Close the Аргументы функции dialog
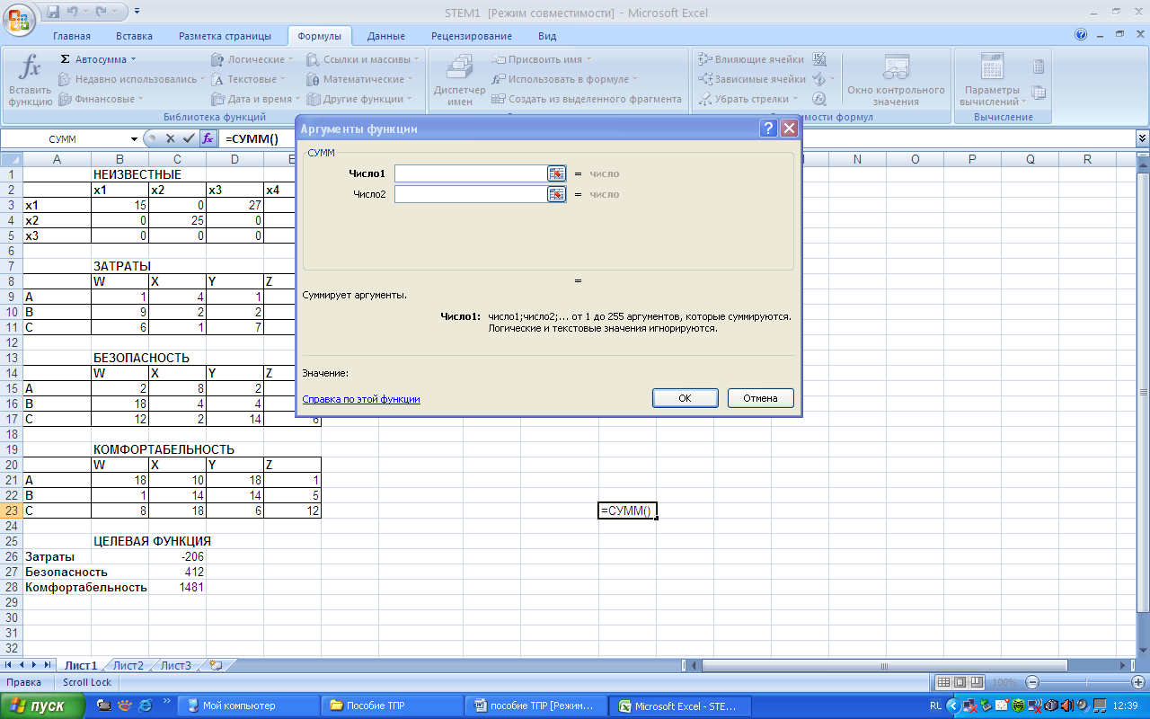Screen dimensions: 1150x719 pyautogui.click(x=789, y=129)
